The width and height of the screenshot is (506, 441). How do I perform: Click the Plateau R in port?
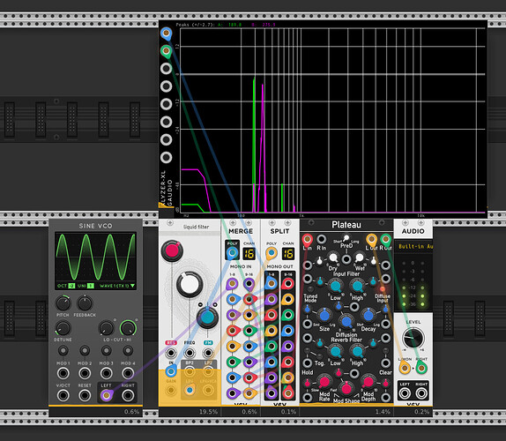[x=321, y=239]
